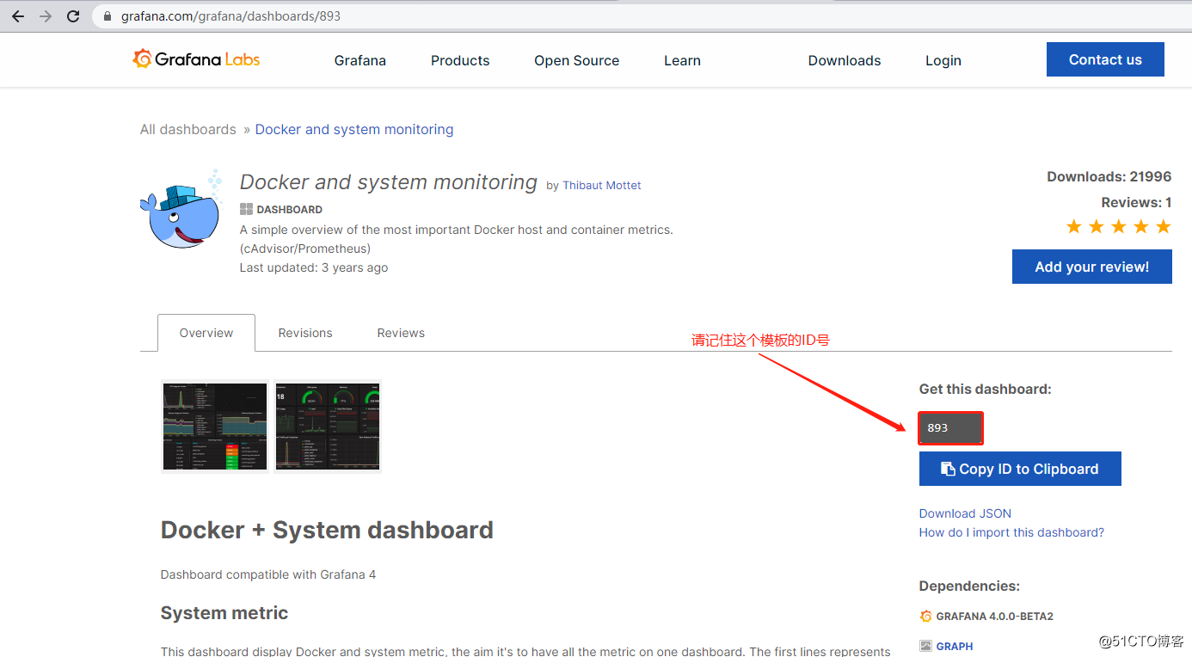Open the second dashboard screenshot thumbnail
Image resolution: width=1192 pixels, height=657 pixels.
[x=328, y=426]
